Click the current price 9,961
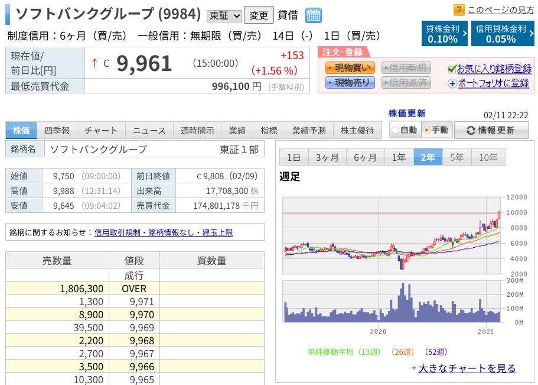The width and height of the screenshot is (538, 385). click(x=144, y=64)
